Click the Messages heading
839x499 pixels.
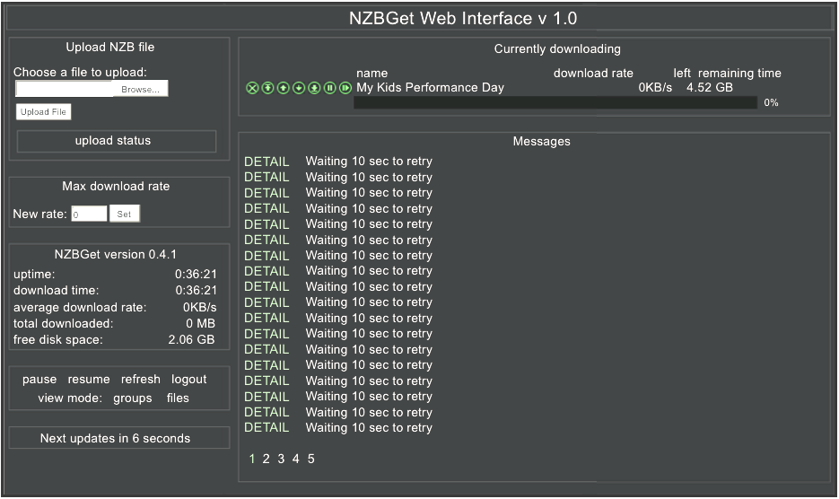[x=541, y=141]
